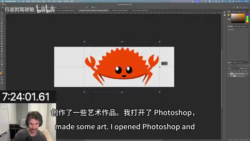Open the collapsed Comments panel icon
Image resolution: width=250 pixels, height=141 pixels.
(225, 15)
